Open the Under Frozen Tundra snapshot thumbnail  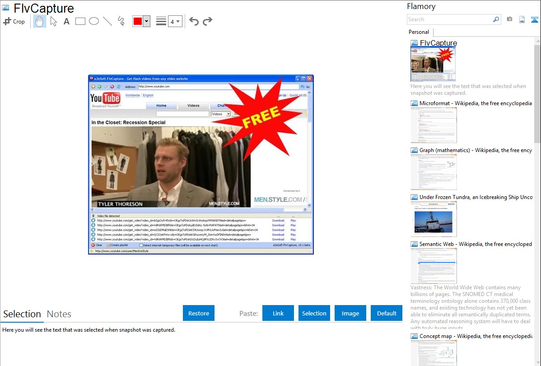(x=434, y=219)
